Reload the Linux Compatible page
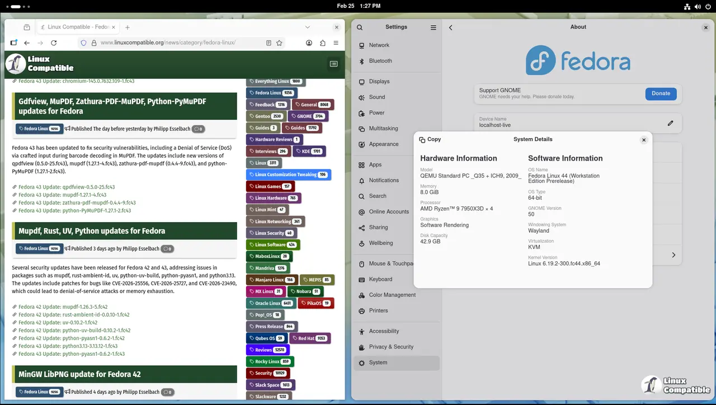The width and height of the screenshot is (716, 405). tap(54, 43)
